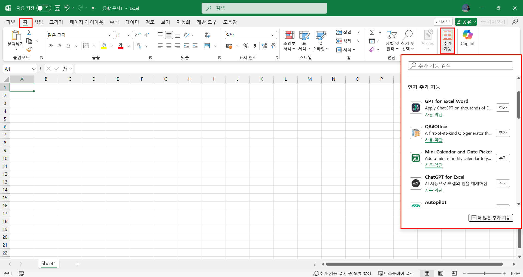Click the cut scissors icon

click(x=29, y=33)
